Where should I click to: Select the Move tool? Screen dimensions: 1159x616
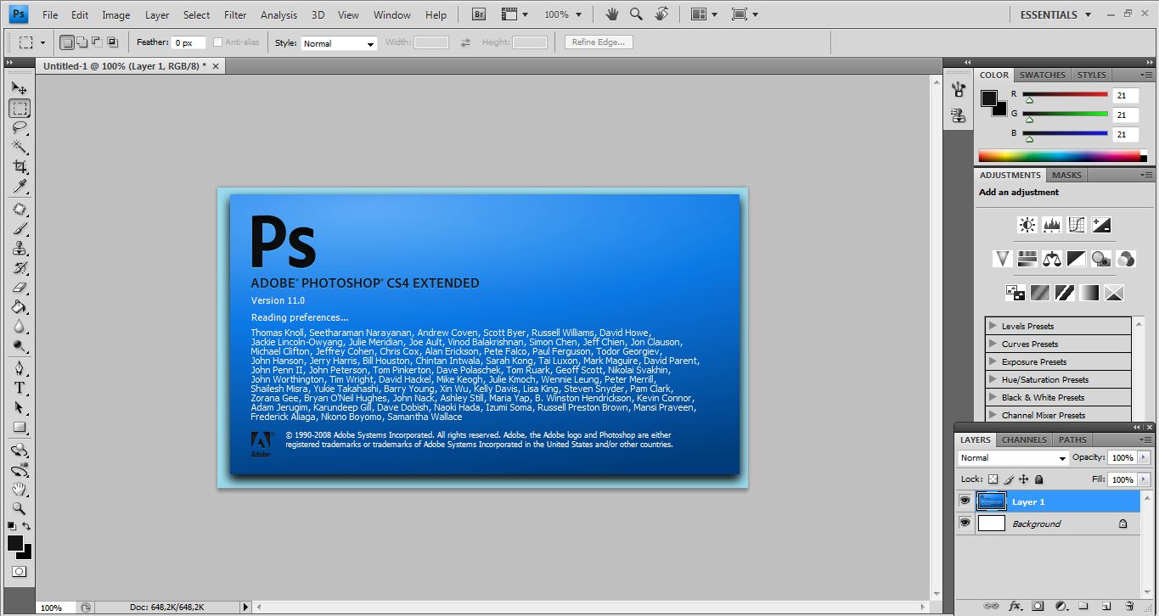click(x=20, y=87)
